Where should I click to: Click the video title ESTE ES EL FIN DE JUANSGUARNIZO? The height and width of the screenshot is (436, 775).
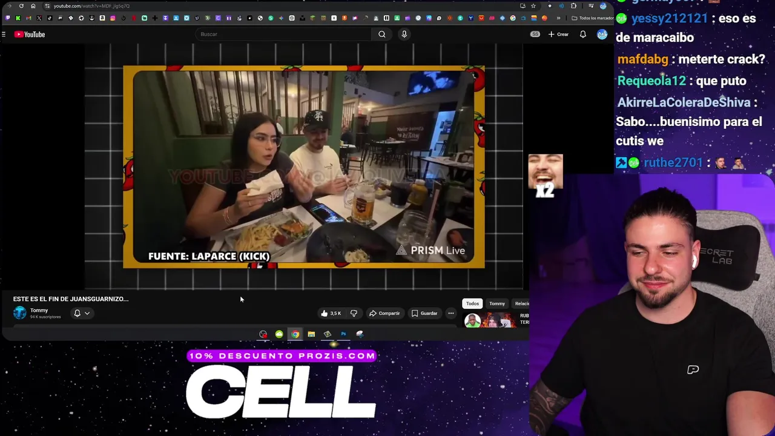[x=71, y=299]
